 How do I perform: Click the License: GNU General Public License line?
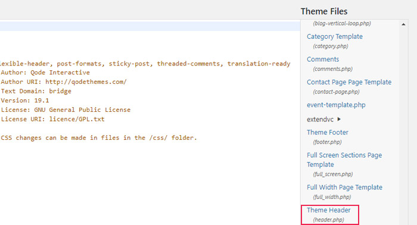66,110
